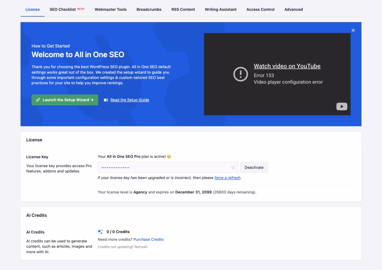Click the rocket icon on the wizard button
This screenshot has height=270, width=382.
pos(38,100)
